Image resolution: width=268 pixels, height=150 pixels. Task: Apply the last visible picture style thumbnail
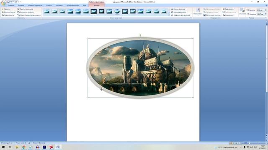164,12
